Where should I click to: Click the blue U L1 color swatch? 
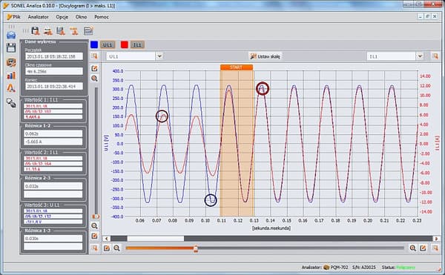94,44
